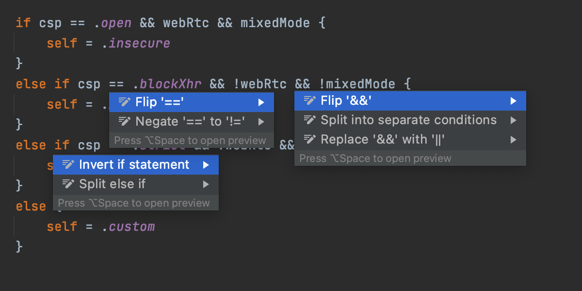Expand the Split into separate conditions arrow

[x=514, y=120]
